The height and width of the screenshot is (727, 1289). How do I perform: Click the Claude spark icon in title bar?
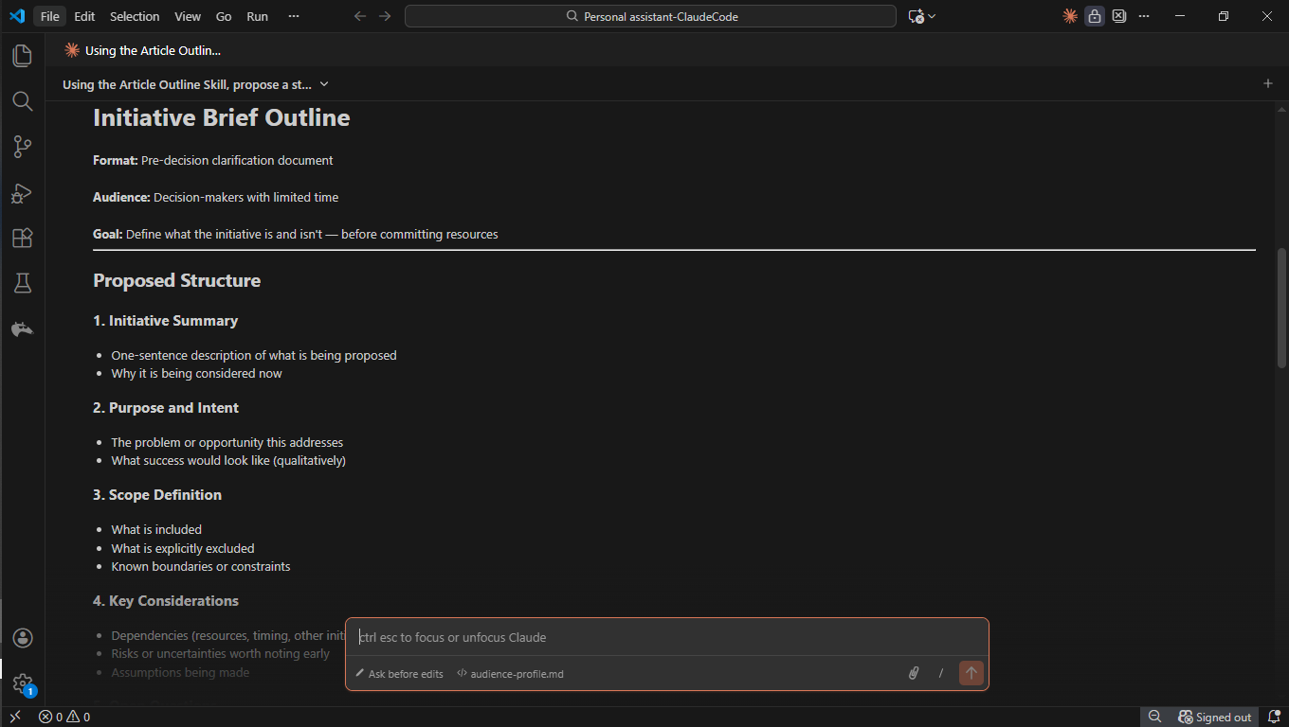[1070, 16]
